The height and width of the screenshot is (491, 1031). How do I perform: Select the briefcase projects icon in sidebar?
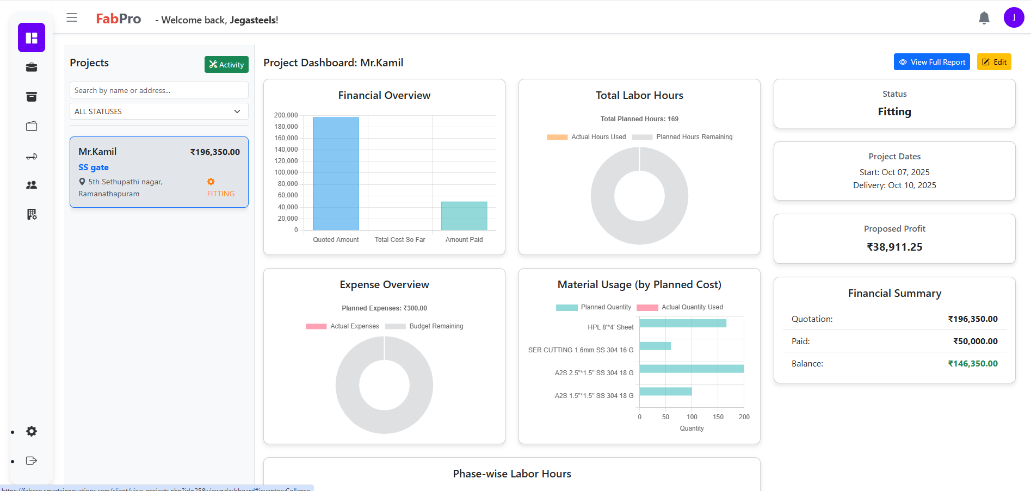[x=31, y=67]
